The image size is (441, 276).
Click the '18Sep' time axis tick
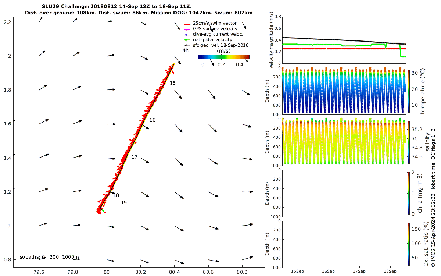(390, 272)
